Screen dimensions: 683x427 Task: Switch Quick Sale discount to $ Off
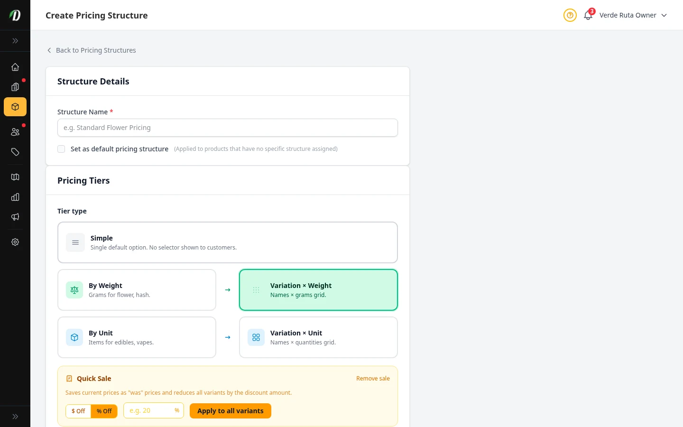[x=78, y=411]
